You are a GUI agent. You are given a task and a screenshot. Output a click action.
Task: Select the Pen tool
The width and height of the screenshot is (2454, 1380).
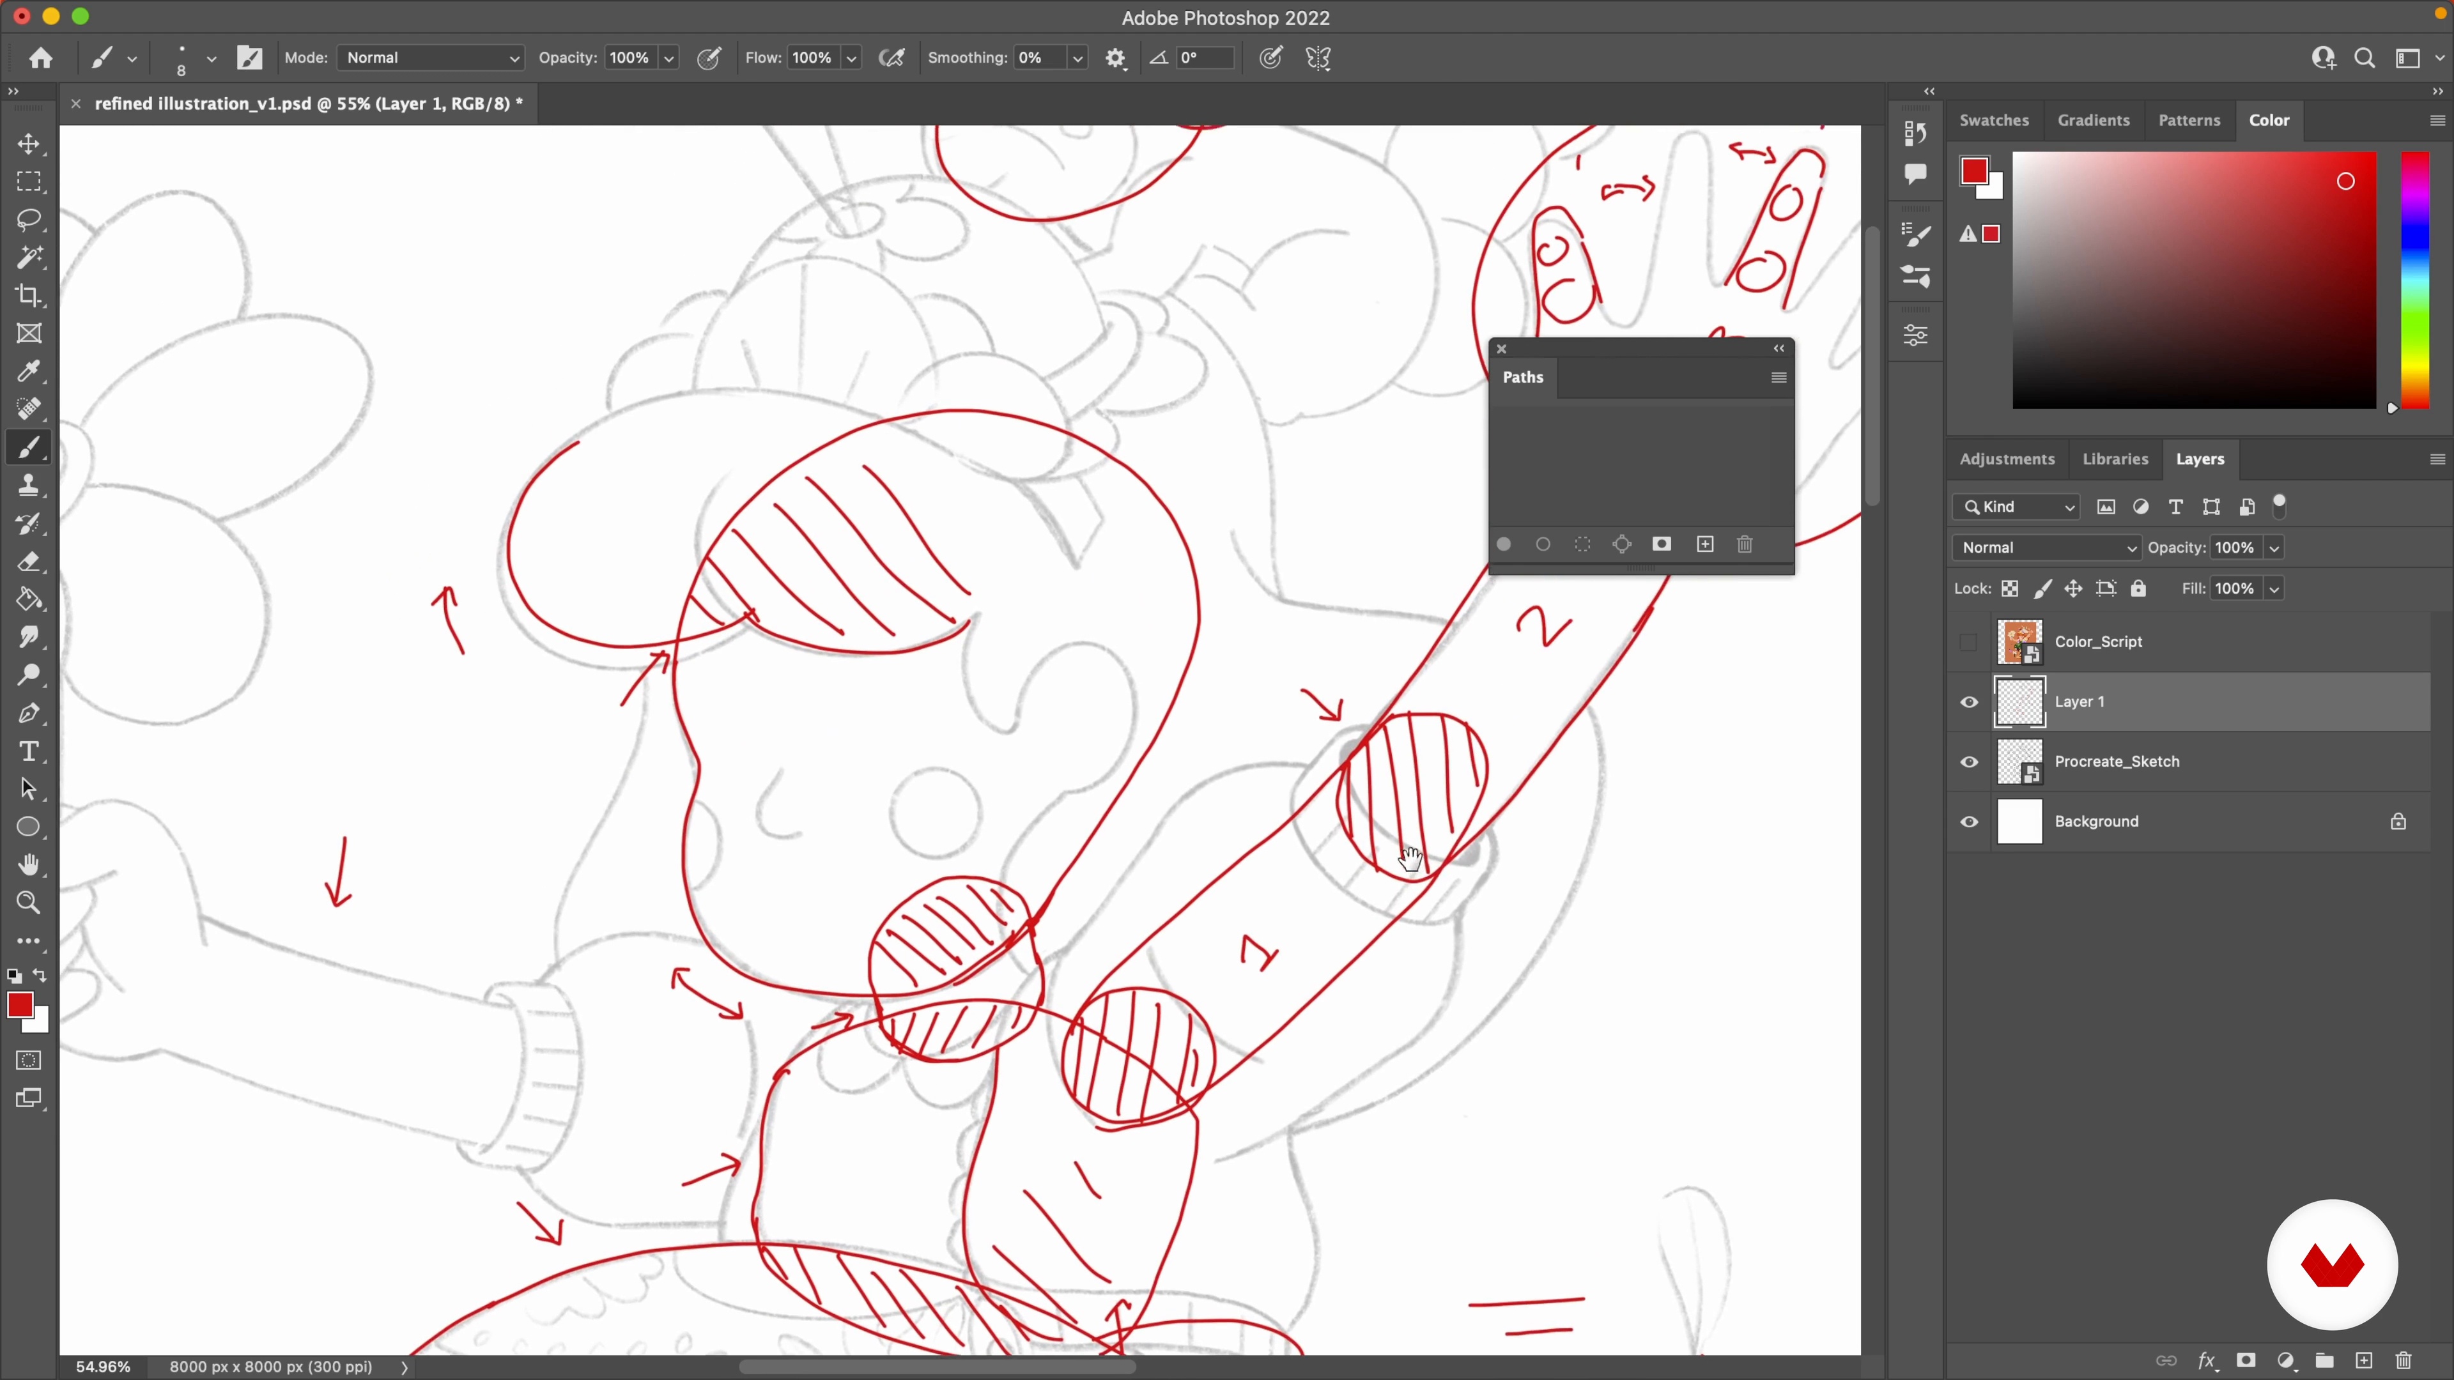(29, 714)
